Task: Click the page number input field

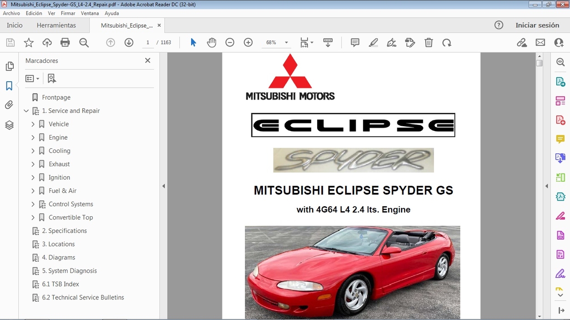Action: pos(148,42)
